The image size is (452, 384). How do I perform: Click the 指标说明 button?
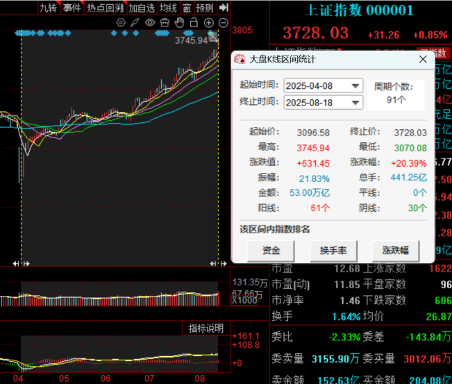[206, 328]
